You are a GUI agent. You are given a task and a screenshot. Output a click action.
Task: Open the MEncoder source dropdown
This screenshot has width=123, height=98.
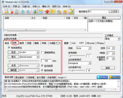(38, 66)
